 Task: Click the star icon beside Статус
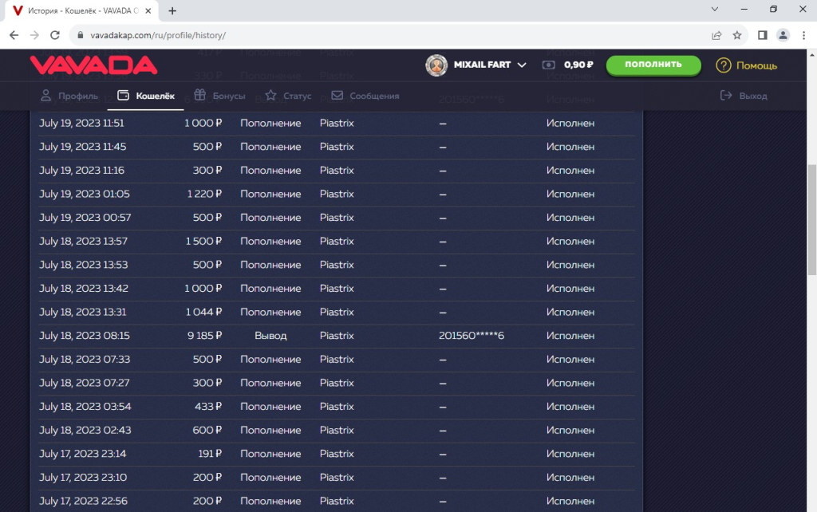[270, 96]
